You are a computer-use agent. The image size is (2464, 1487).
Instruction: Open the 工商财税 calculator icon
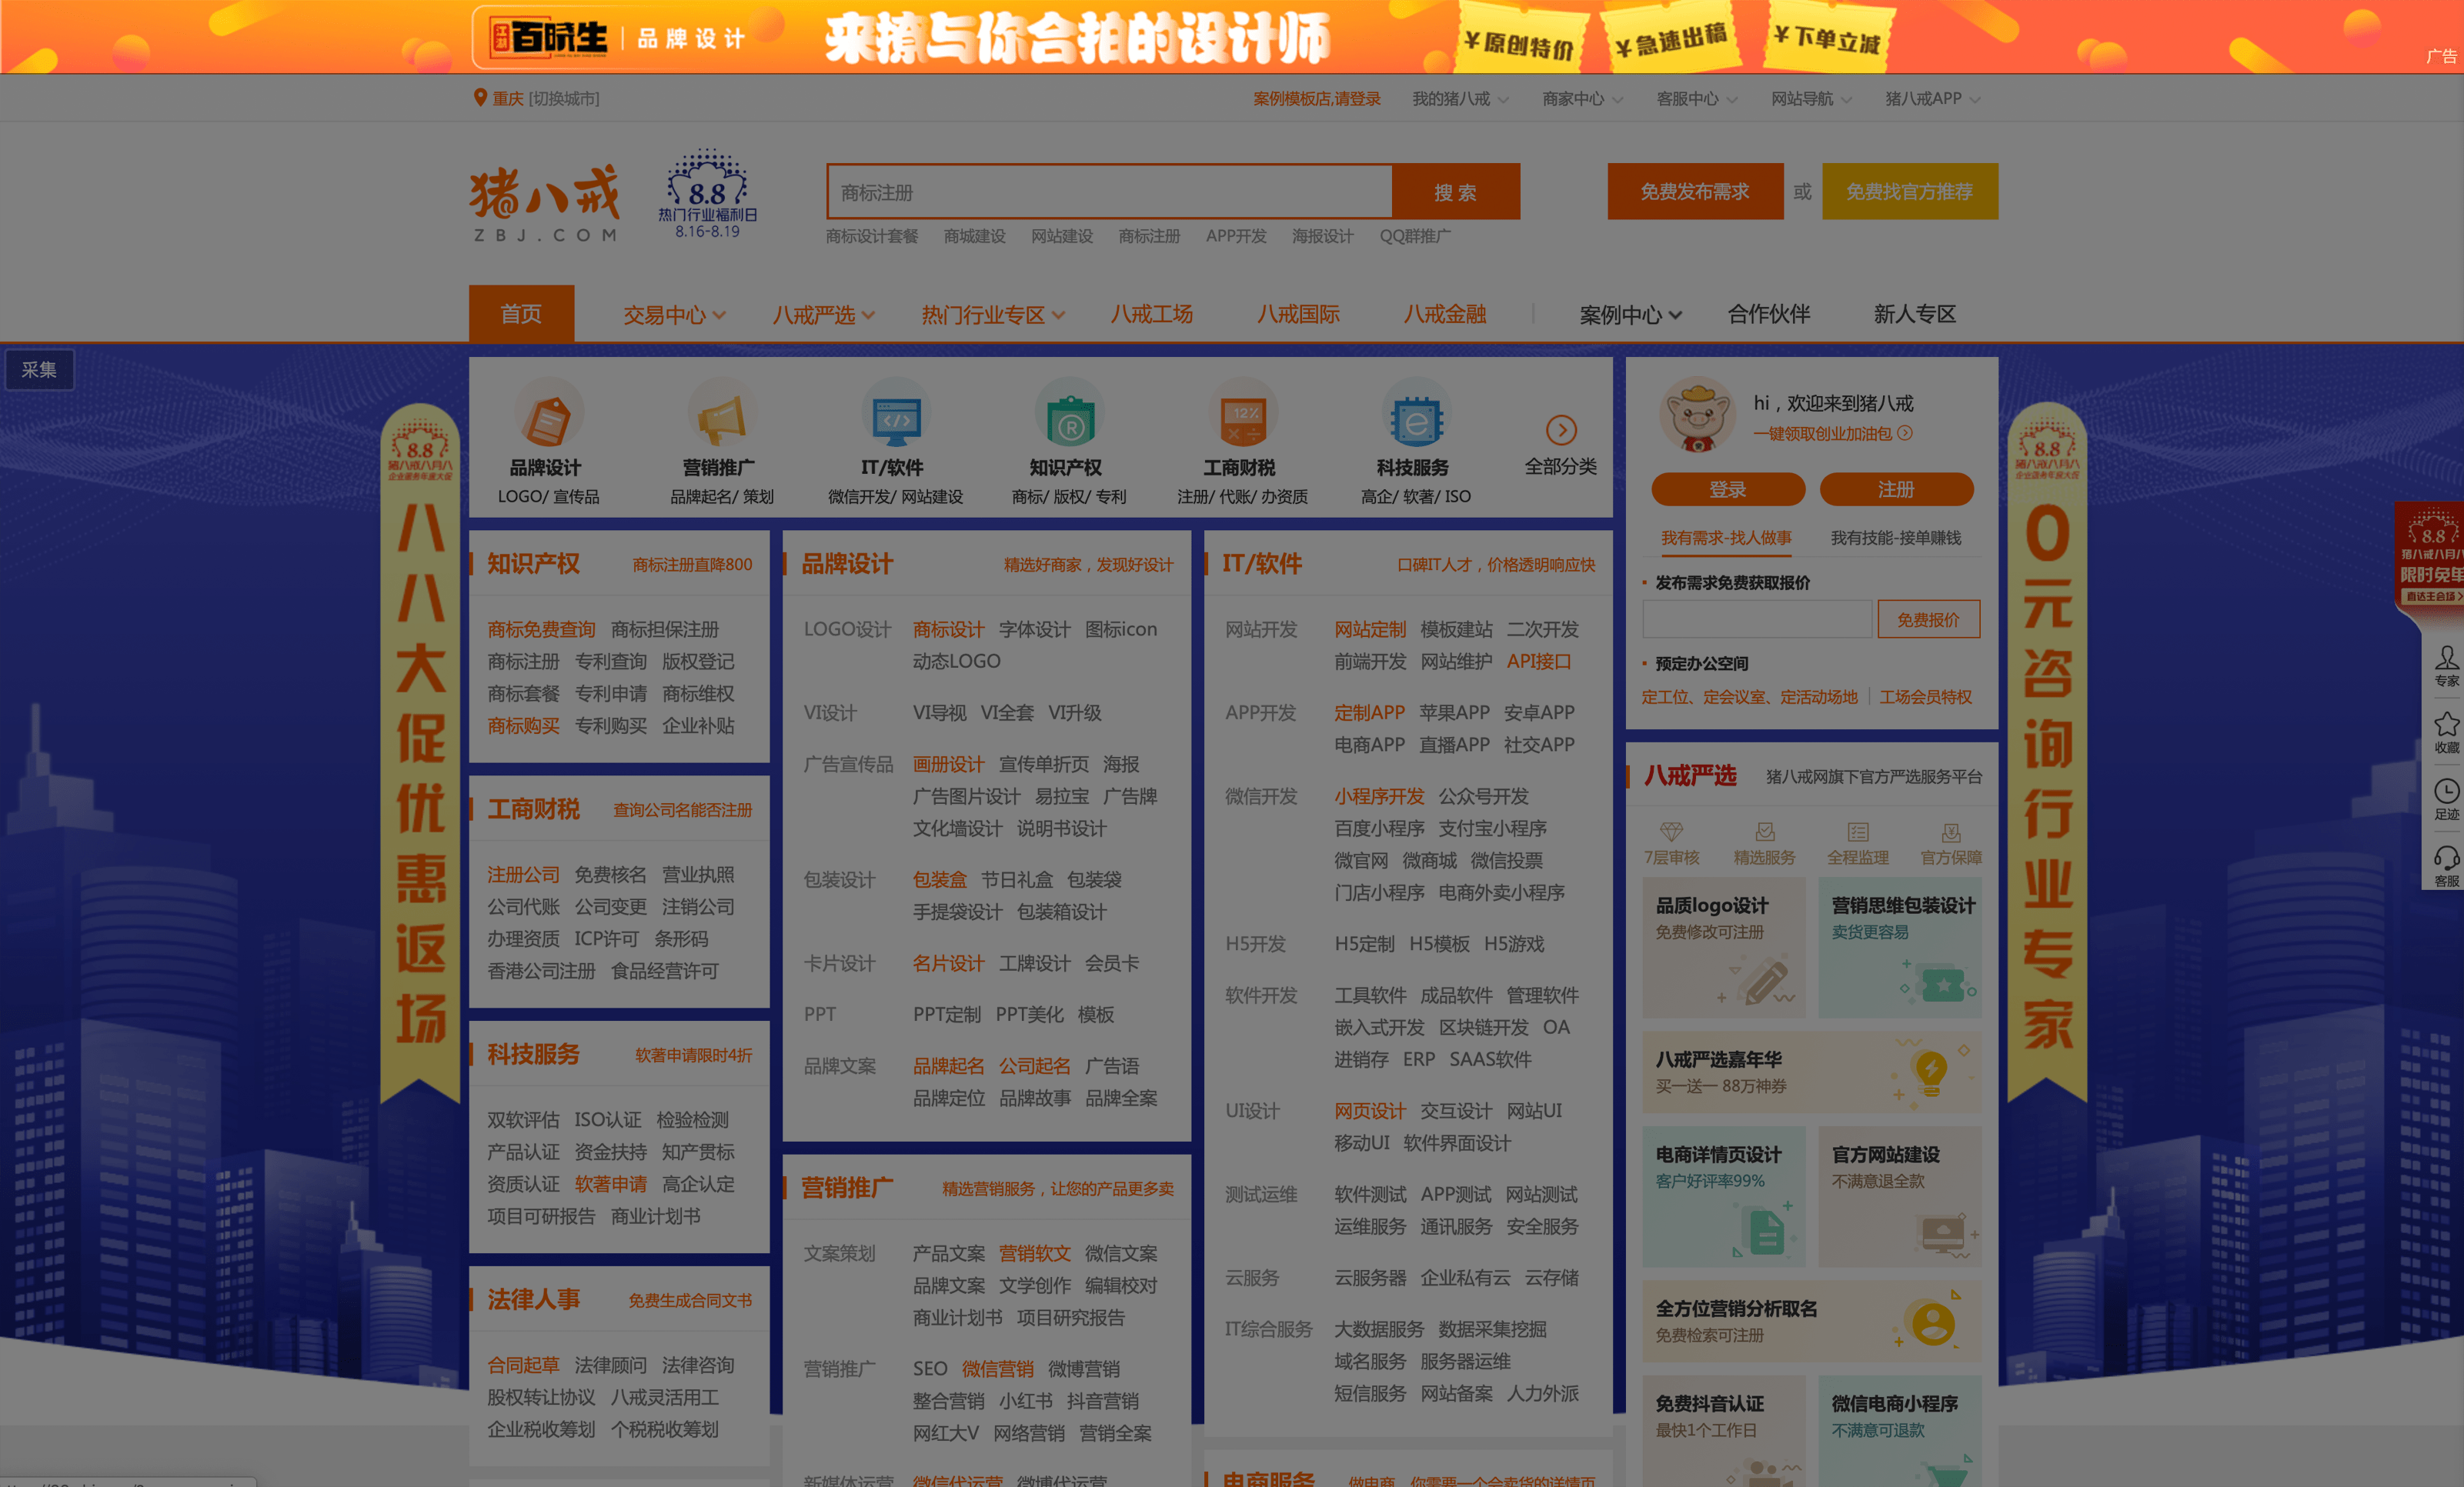pyautogui.click(x=1242, y=415)
